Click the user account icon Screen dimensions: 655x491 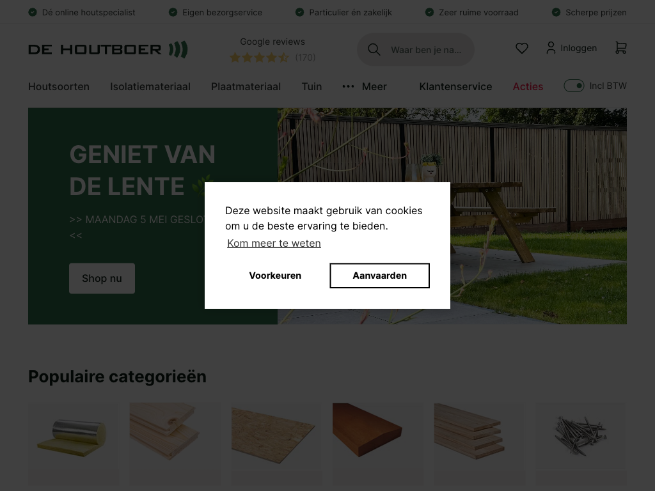[551, 48]
